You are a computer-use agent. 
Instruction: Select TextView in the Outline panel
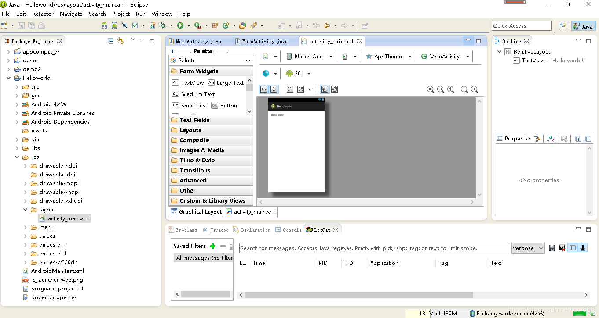(x=533, y=60)
